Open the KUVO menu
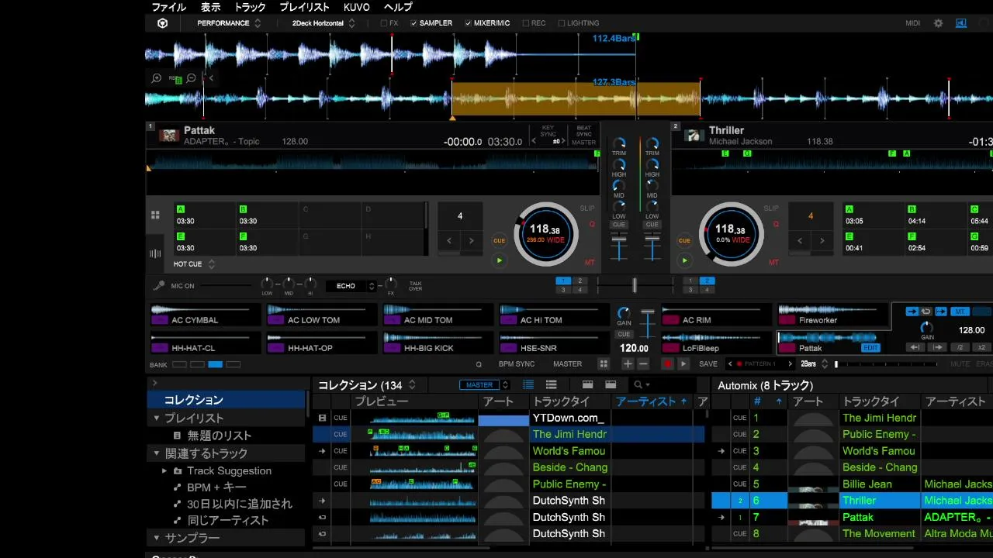 [356, 7]
